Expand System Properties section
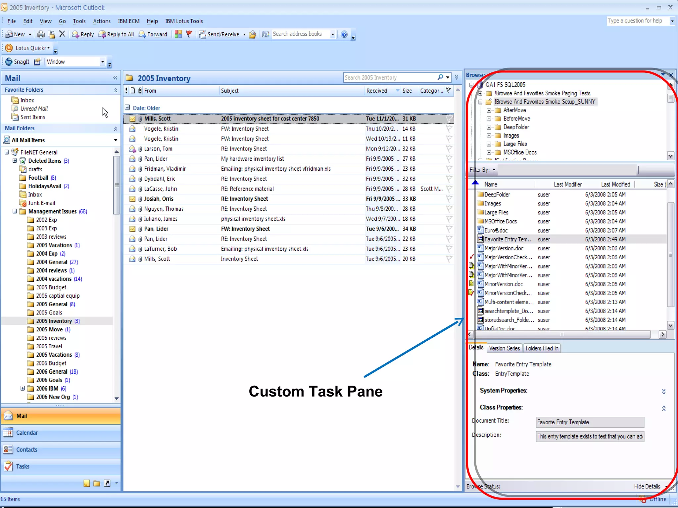This screenshot has width=678, height=508. tap(663, 391)
